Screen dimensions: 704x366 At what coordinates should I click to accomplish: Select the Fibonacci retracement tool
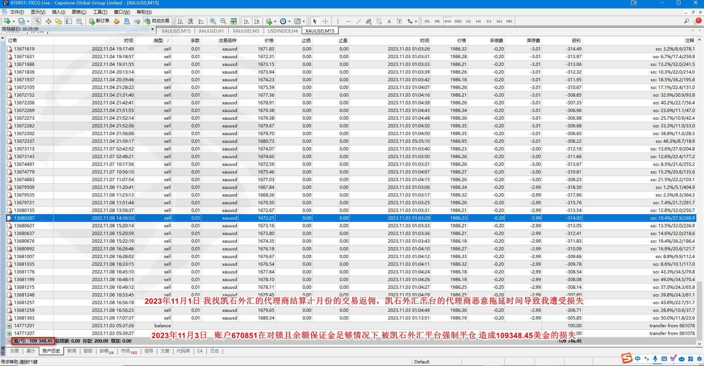coord(379,21)
